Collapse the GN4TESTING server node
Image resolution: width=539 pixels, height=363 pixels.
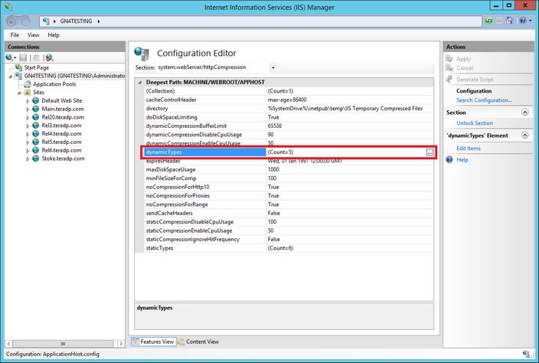(x=10, y=76)
